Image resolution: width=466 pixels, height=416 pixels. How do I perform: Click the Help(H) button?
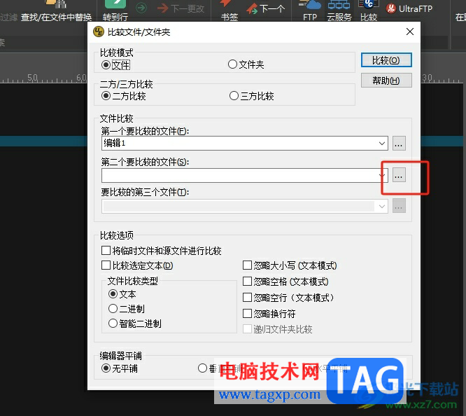(x=386, y=81)
